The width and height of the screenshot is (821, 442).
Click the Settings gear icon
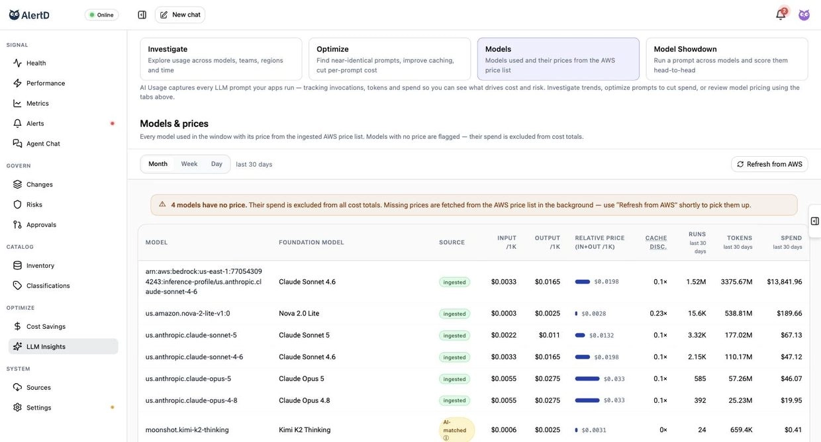17,408
